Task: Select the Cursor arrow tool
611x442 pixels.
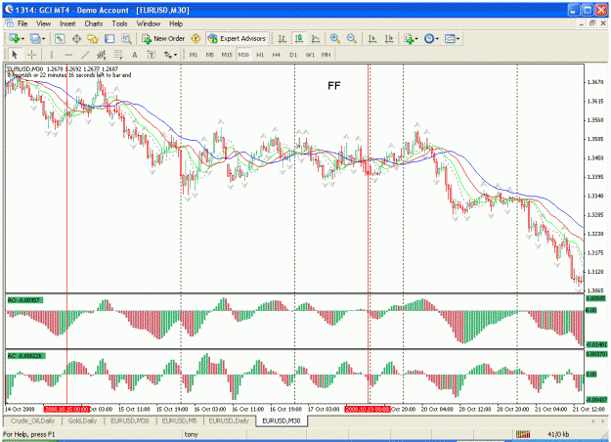Action: 15,55
